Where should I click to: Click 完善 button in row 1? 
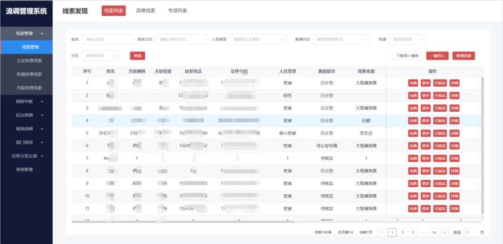(413, 83)
